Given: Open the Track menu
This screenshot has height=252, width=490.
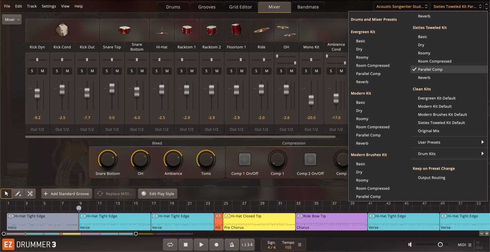Looking at the screenshot, I should pyautogui.click(x=32, y=6).
